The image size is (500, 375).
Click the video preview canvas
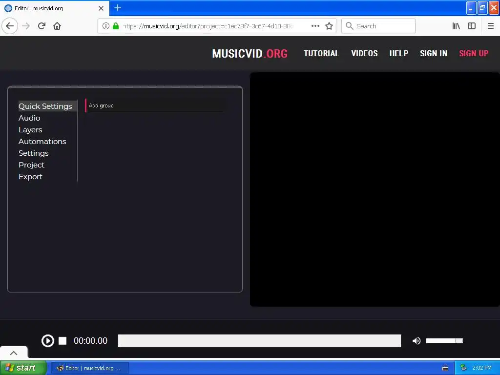tap(375, 189)
